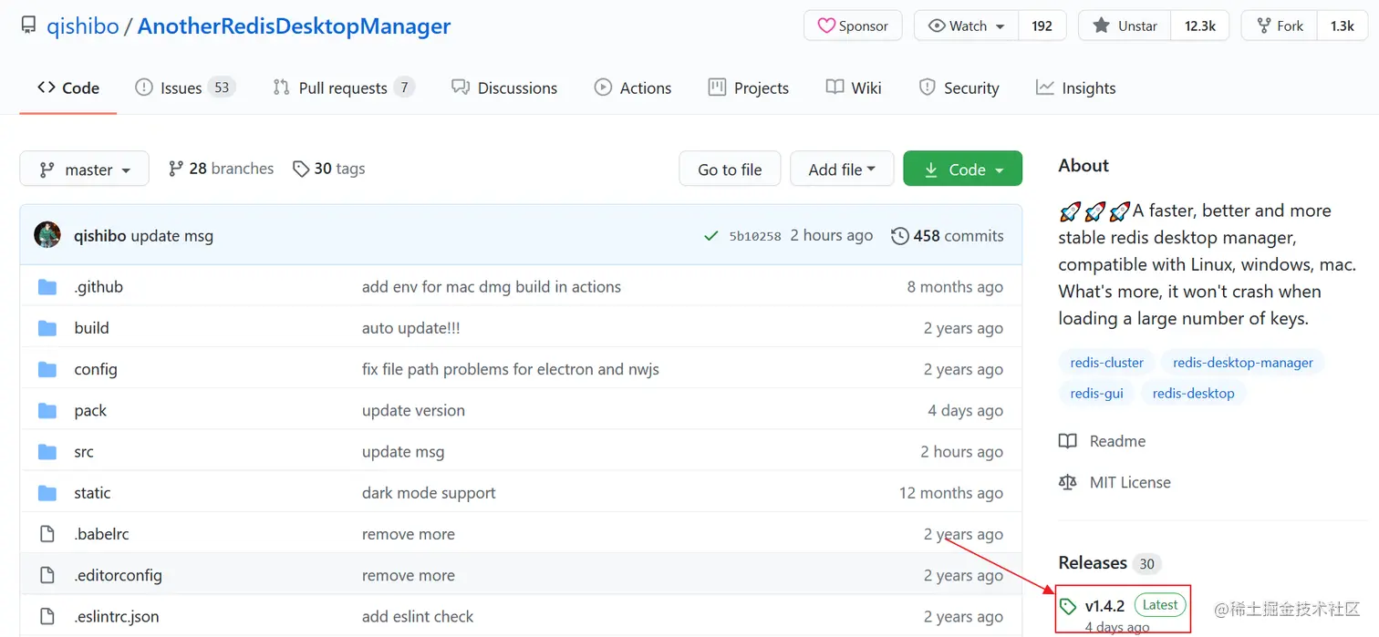Viewport: 1379px width, 637px height.
Task: Switch to the Pull requests tab
Action: (x=344, y=87)
